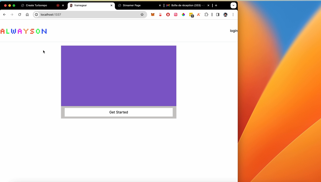Image resolution: width=321 pixels, height=182 pixels.
Task: Maximize Chrome with the green button
Action: 14,5
